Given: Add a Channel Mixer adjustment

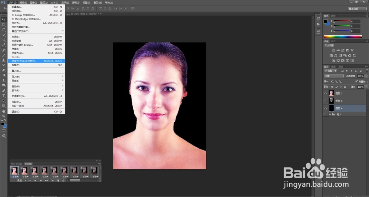Looking at the screenshot, I should 350,55.
